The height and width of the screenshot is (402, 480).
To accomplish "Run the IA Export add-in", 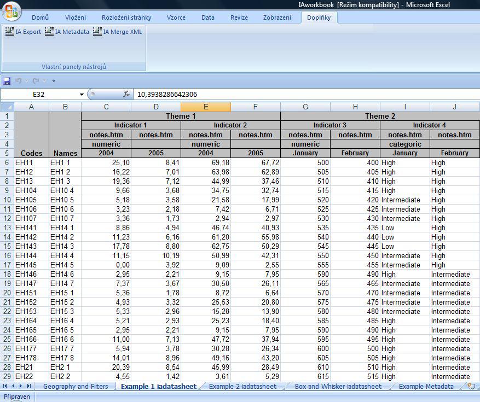I will point(23,32).
